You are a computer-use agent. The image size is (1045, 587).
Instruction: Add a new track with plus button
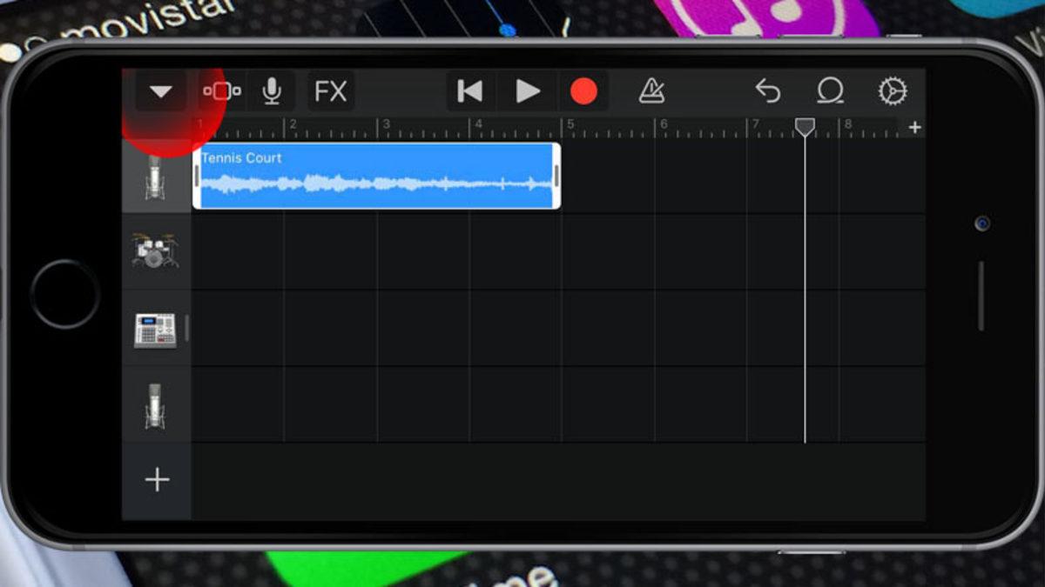157,480
